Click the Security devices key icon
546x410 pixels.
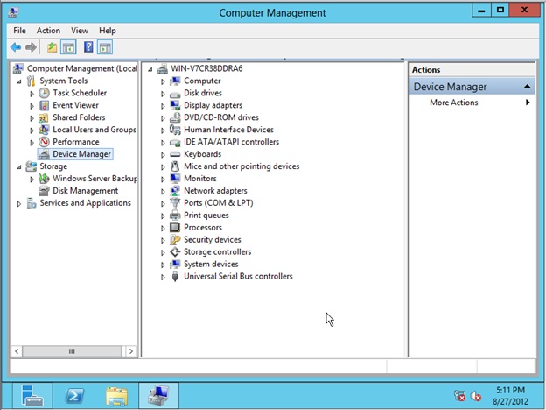(x=175, y=239)
